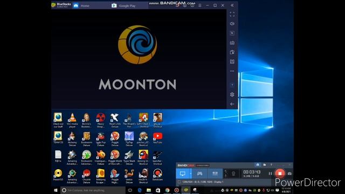Open BlueStacks keyboard controls icon
This screenshot has width=345, height=194.
pos(232,43)
